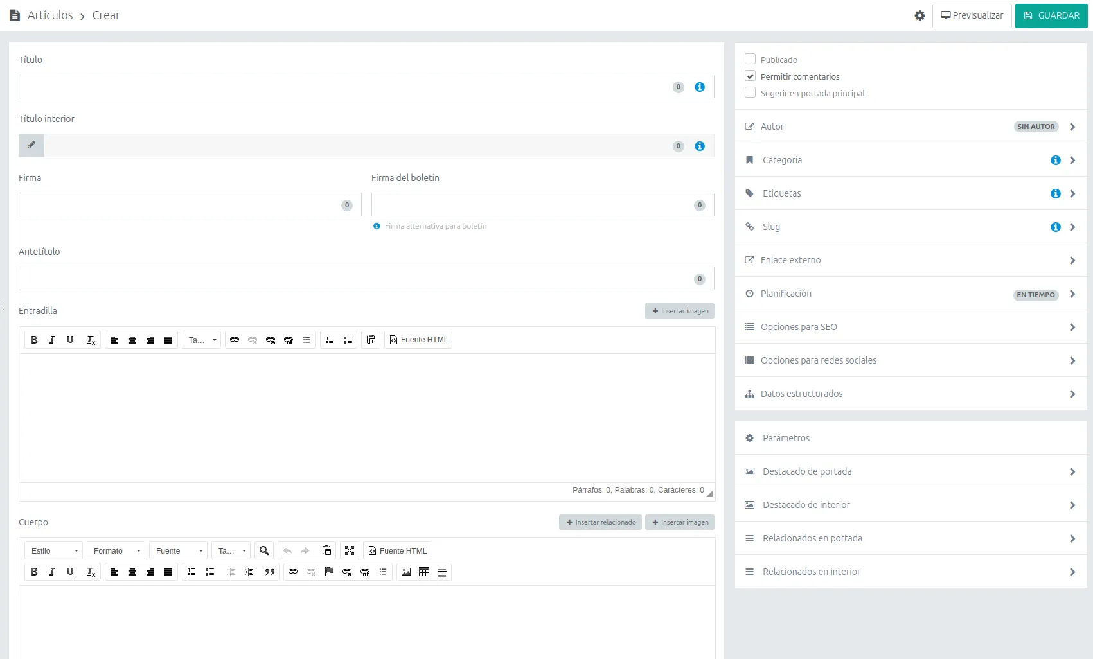1093x659 pixels.
Task: Expand Opciones para SEO
Action: click(911, 327)
